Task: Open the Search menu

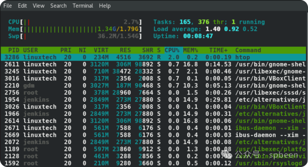Action: click(x=58, y=6)
